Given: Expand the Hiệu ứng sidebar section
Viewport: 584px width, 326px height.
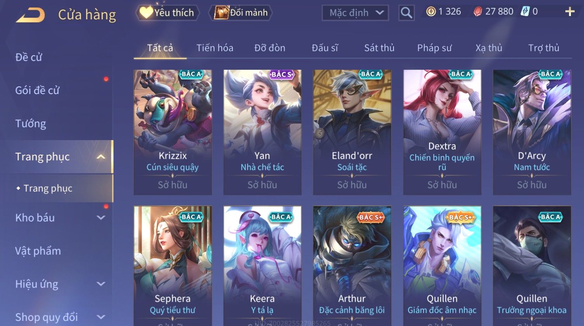Looking at the screenshot, I should 101,284.
